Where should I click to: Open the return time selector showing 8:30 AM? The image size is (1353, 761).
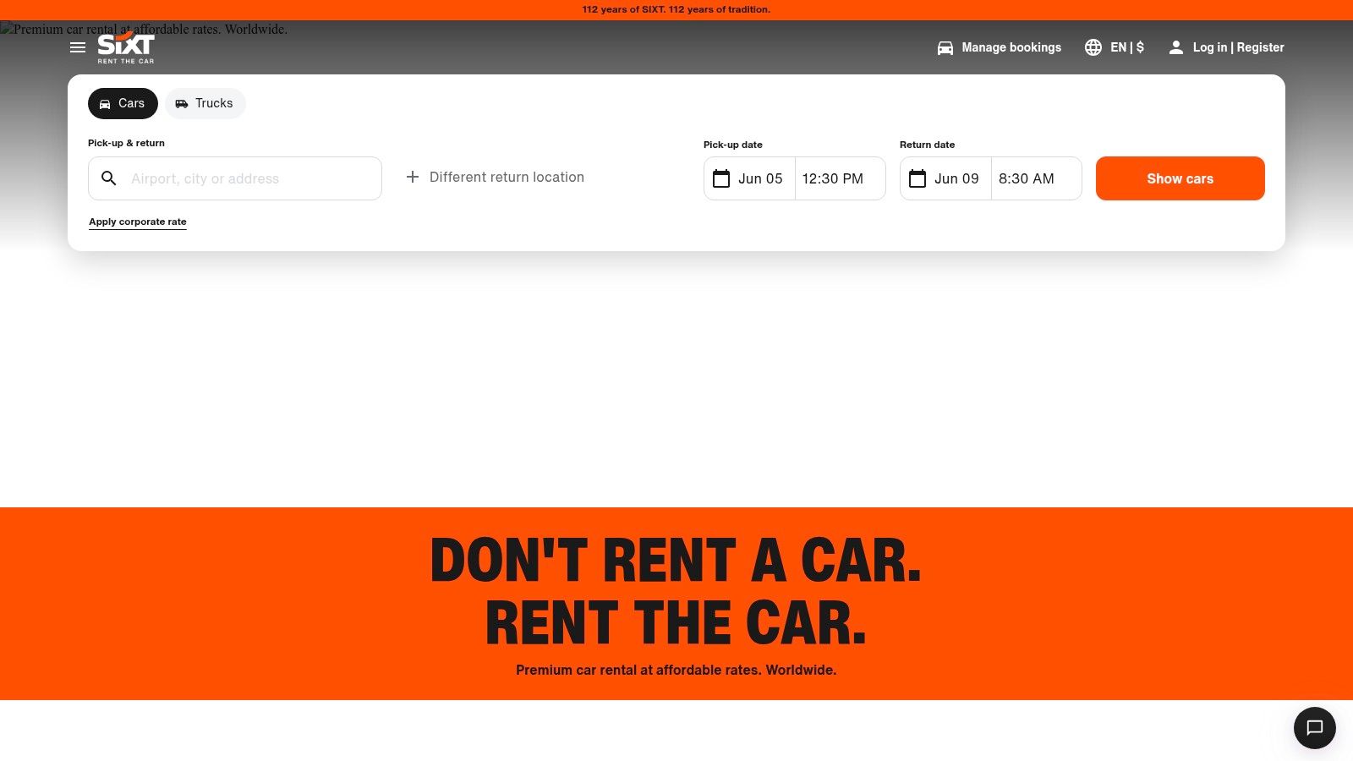(1026, 178)
